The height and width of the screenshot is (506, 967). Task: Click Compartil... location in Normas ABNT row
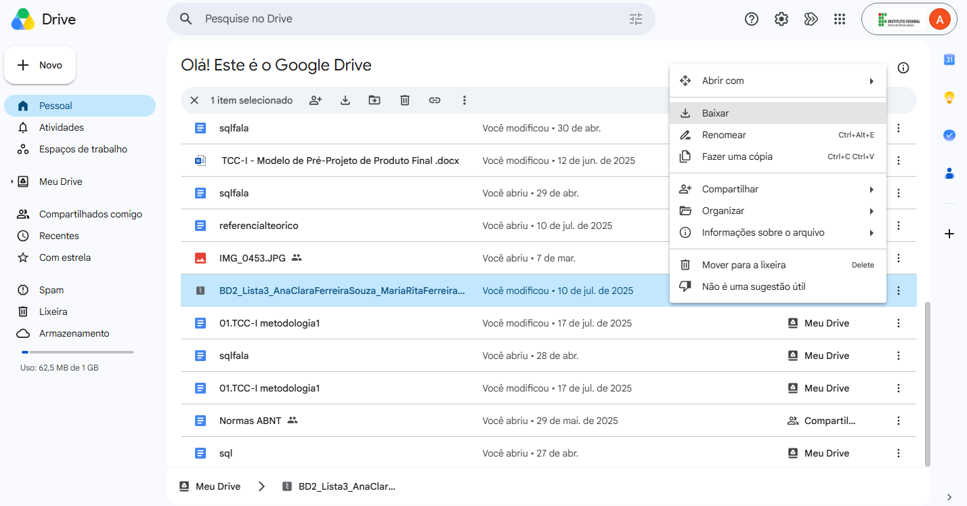[821, 421]
